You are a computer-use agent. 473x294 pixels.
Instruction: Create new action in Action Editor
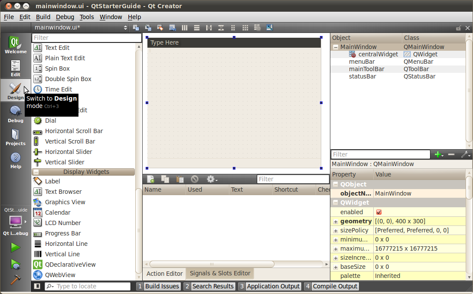tap(150, 179)
